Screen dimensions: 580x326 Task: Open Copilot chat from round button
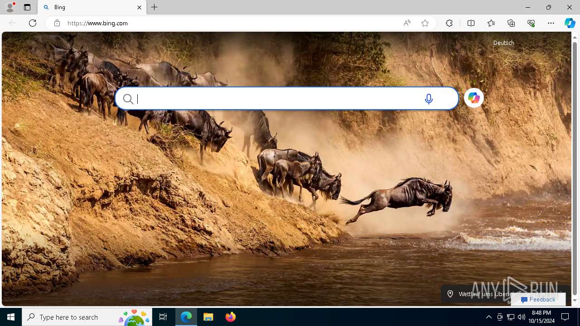474,98
